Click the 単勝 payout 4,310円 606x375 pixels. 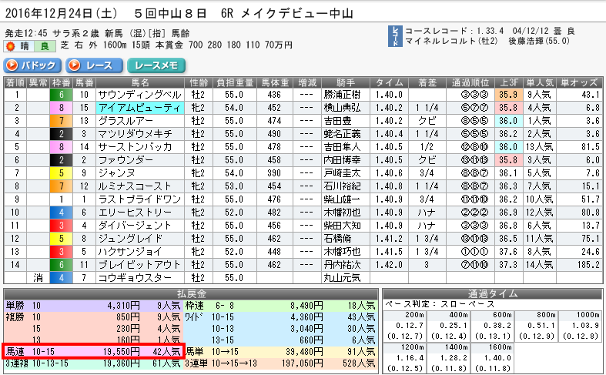tap(123, 306)
